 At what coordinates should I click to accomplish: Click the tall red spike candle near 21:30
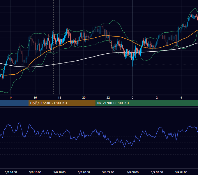point(102,25)
